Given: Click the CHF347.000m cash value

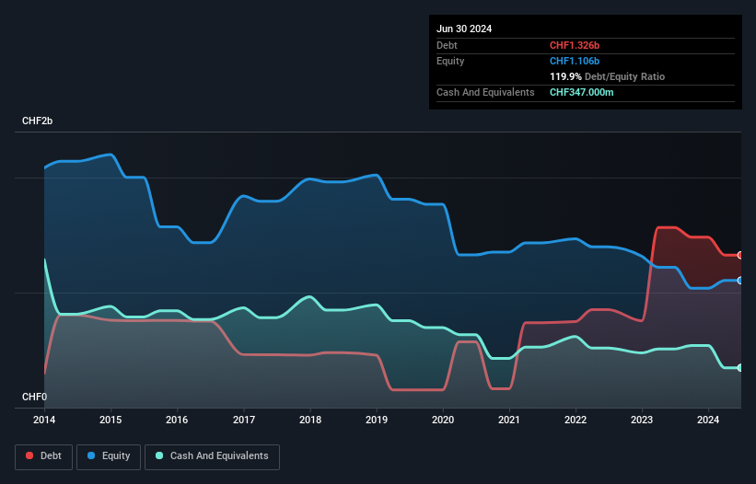Looking at the screenshot, I should point(581,92).
